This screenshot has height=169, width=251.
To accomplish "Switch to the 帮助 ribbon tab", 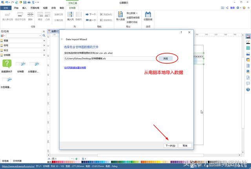I will point(62,8).
